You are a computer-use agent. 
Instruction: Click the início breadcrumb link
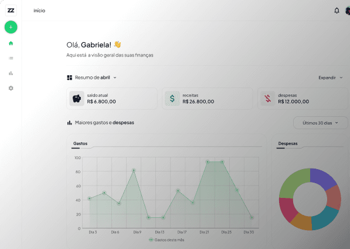39,11
